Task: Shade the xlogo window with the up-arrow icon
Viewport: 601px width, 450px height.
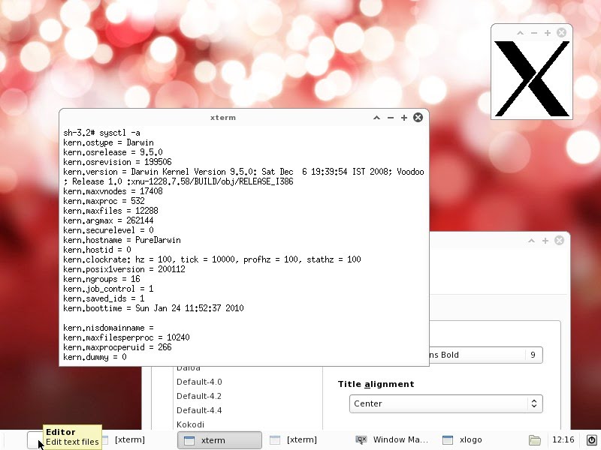Action: pyautogui.click(x=520, y=33)
